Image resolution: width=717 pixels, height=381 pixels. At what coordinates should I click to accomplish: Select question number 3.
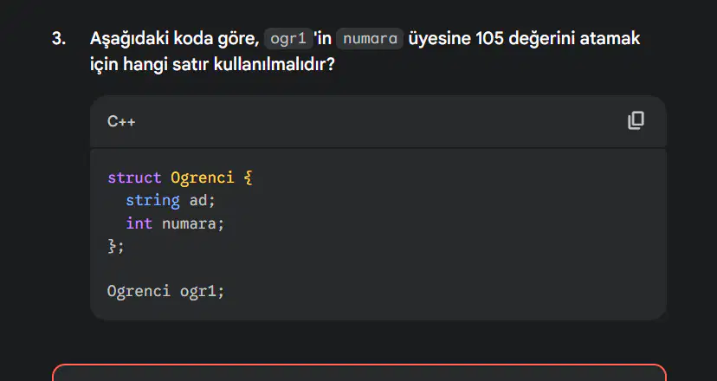coord(59,38)
